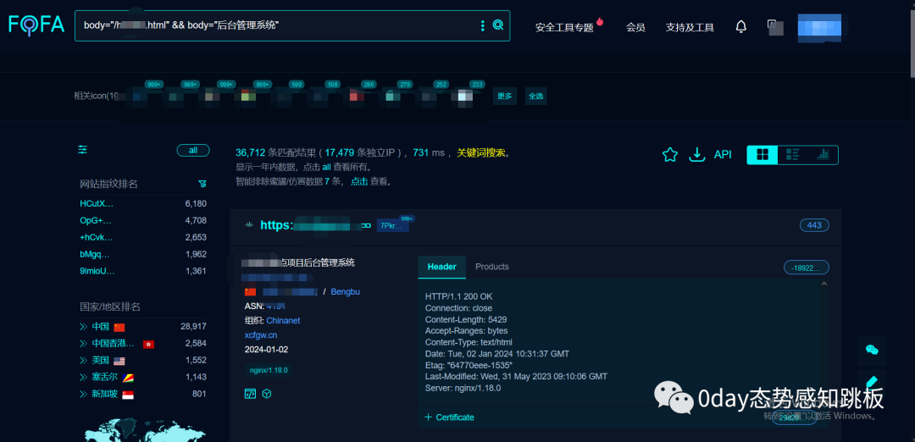915x442 pixels.
Task: Click the download results icon
Action: (x=696, y=154)
